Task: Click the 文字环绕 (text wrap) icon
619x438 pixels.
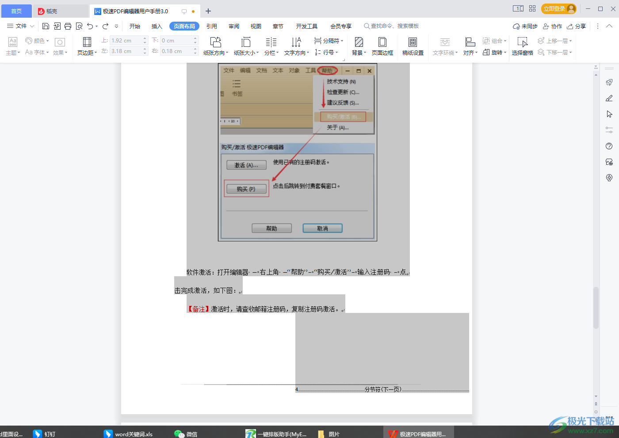Action: point(445,46)
